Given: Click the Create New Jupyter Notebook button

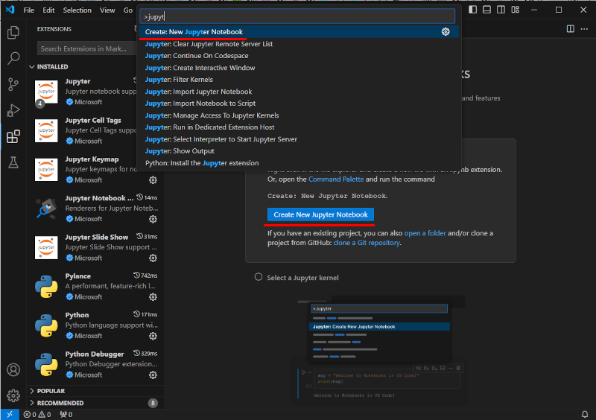Looking at the screenshot, I should point(320,214).
